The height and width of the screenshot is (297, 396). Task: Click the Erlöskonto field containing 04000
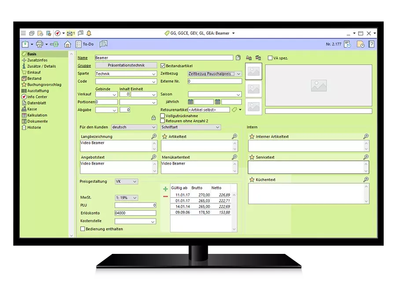pos(135,213)
